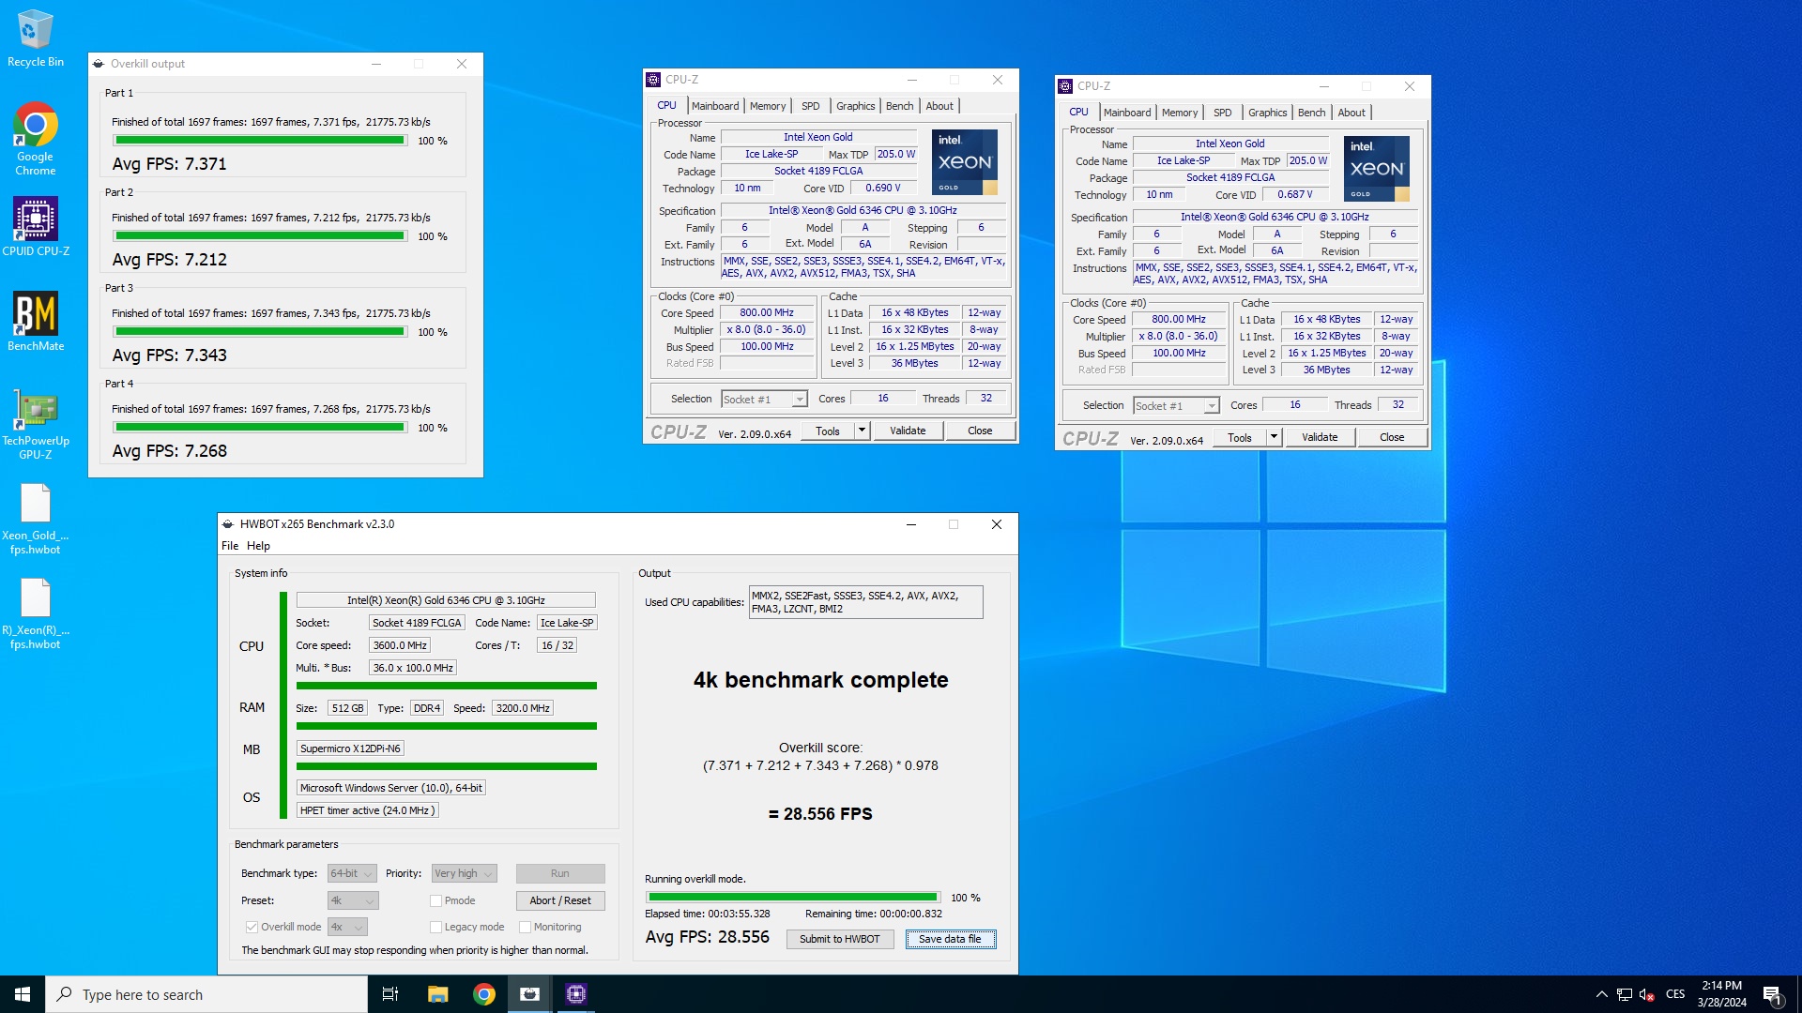This screenshot has height=1013, width=1802.
Task: Toggle the Overkill mode checkbox
Action: point(252,927)
